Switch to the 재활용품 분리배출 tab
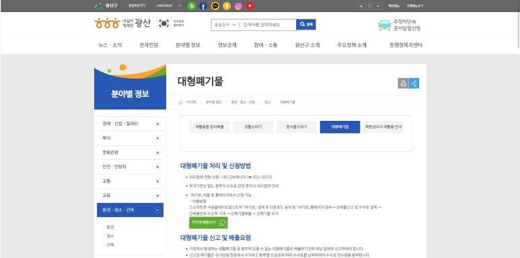This screenshot has width=520, height=258. [209, 127]
